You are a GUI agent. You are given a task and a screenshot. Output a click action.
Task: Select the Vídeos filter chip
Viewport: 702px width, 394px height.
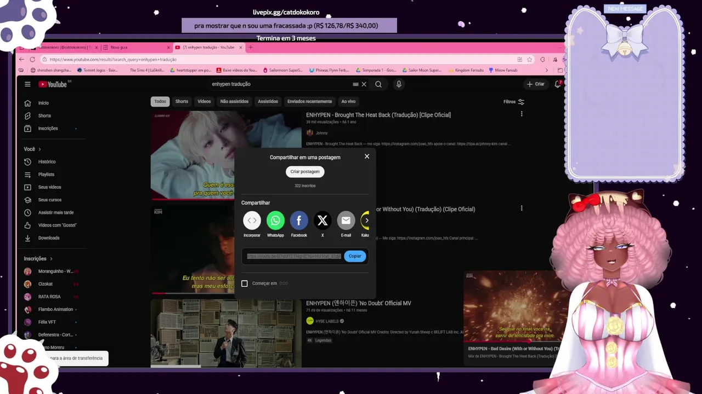204,101
